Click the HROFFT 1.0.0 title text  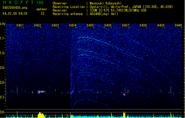tap(23, 2)
